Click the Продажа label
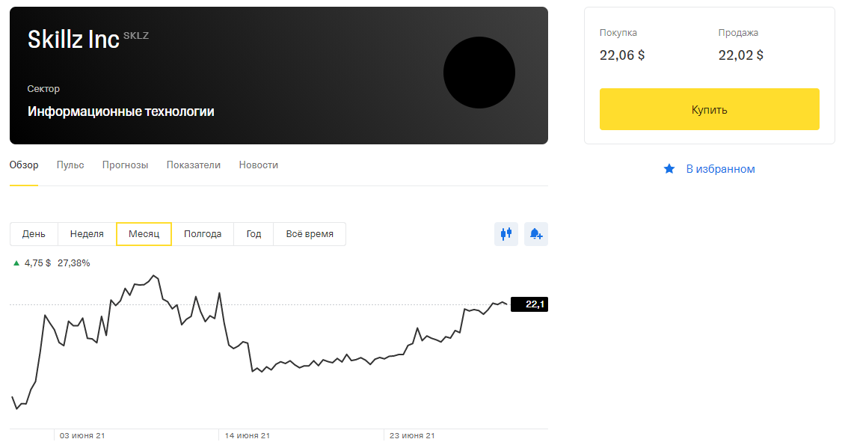Screen dimensions: 848x445 (738, 32)
